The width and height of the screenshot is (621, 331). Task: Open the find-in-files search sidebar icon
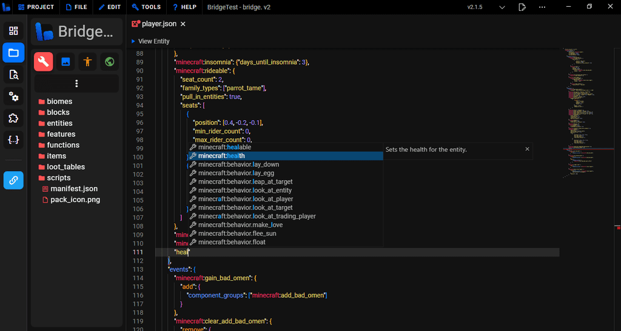coord(13,75)
